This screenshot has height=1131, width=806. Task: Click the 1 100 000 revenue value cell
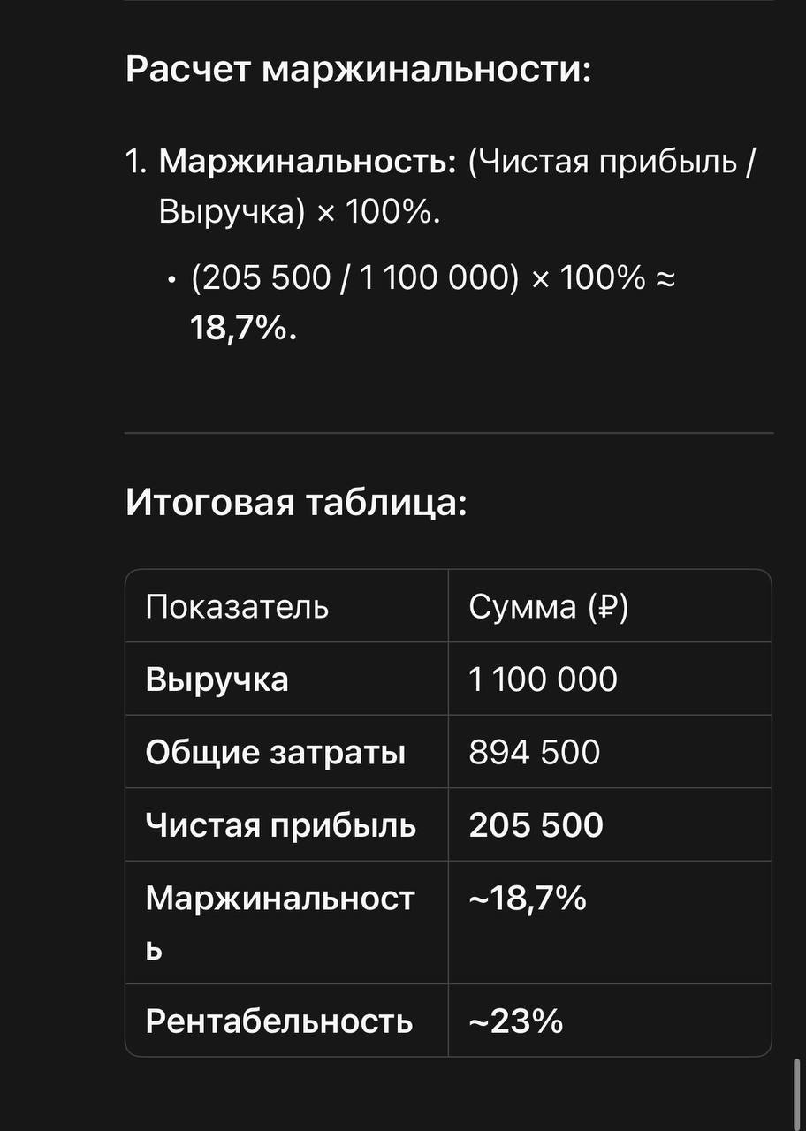[x=610, y=679]
